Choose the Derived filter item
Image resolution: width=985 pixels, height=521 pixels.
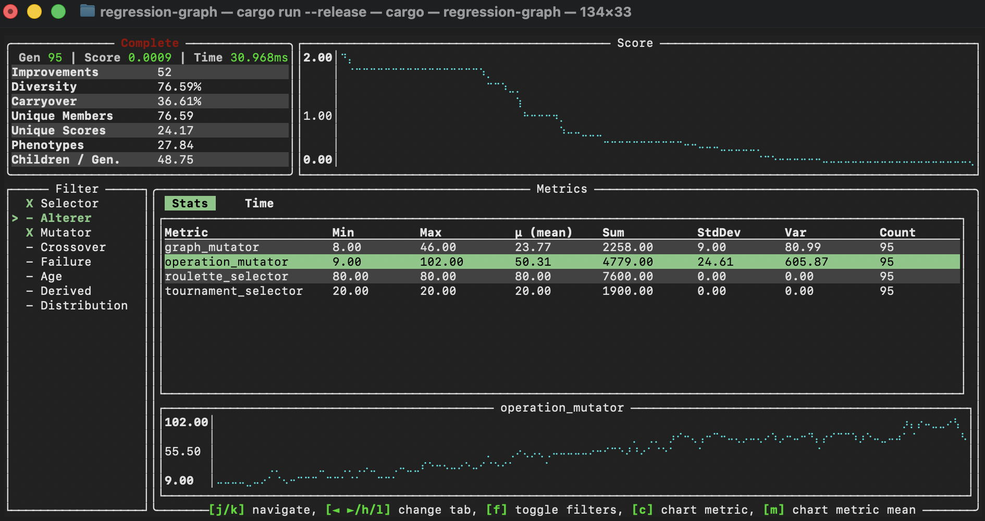[x=66, y=291]
